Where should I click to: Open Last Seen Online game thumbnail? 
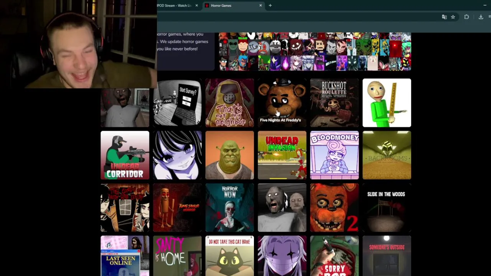[x=125, y=256]
